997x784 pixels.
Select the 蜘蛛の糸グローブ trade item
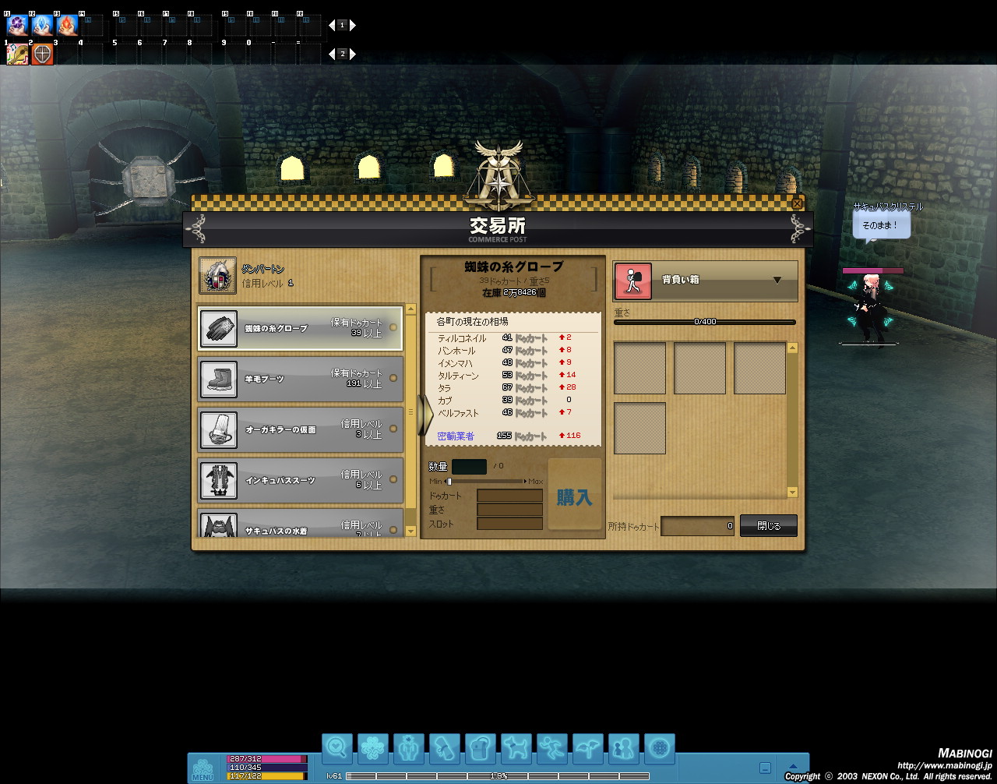[300, 328]
